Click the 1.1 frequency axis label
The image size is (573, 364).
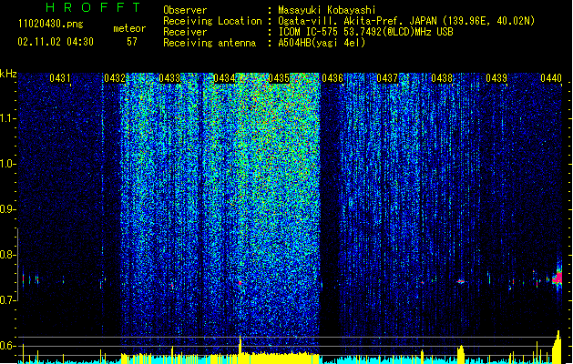click(x=7, y=118)
